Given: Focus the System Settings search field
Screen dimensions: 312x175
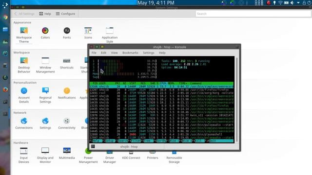Looking at the screenshot, I should point(253,14).
